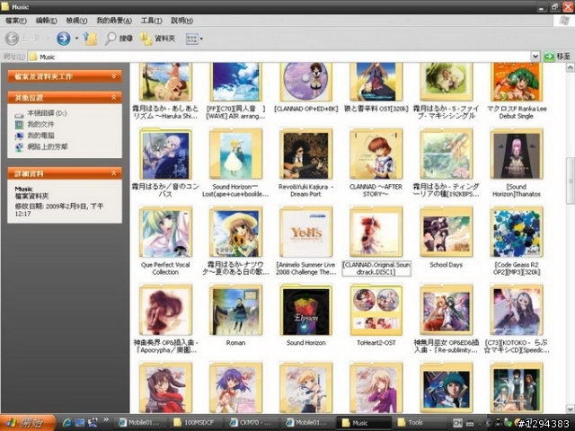The height and width of the screenshot is (431, 575).
Task: Select the Sound Horizon Elysion folder
Action: point(305,314)
